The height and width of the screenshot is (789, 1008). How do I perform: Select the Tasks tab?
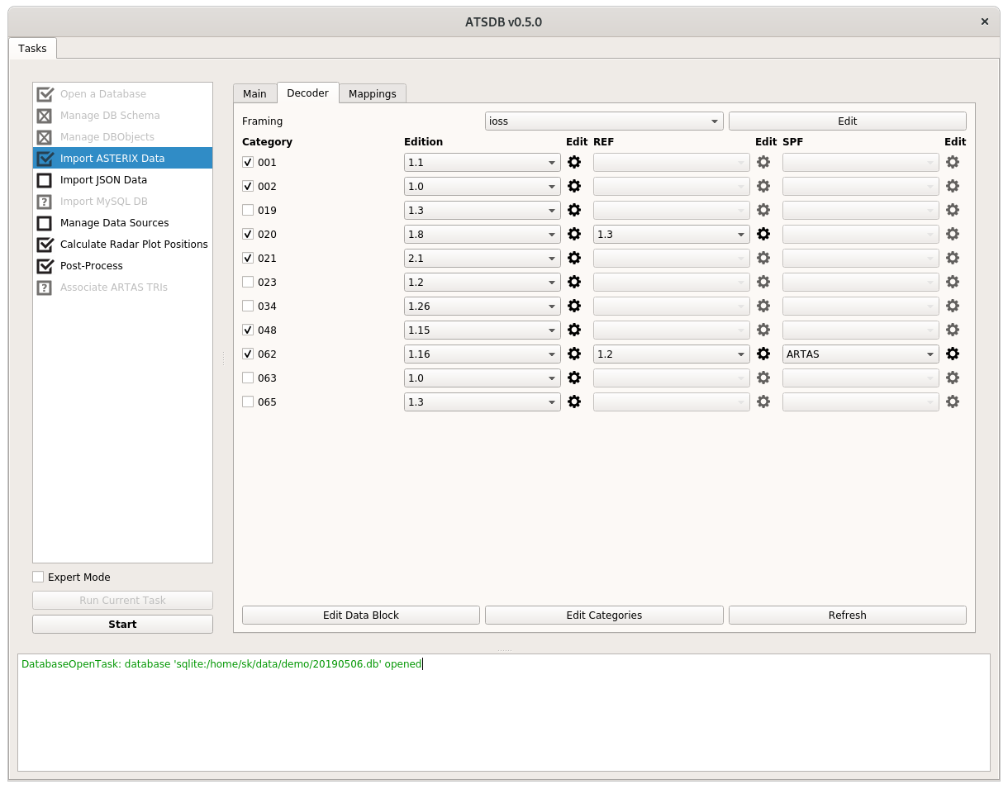33,49
